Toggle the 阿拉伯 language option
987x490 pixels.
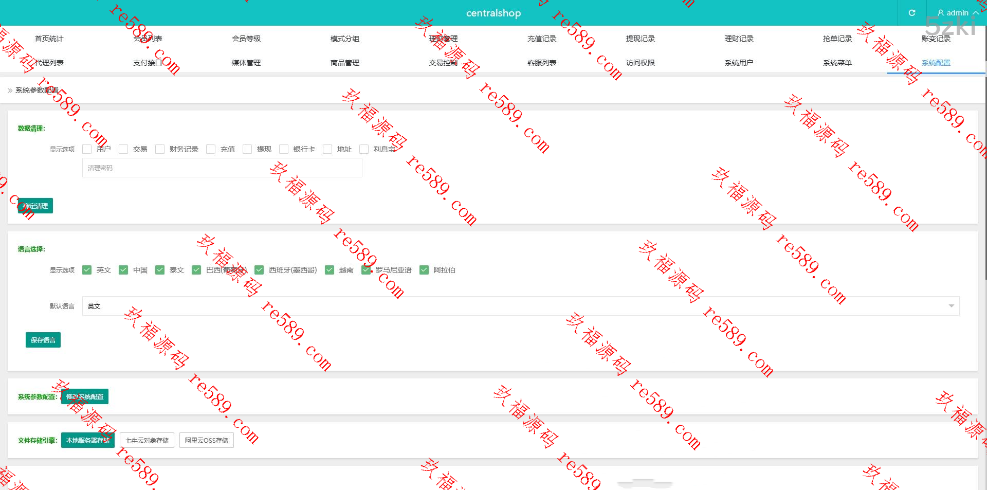point(424,270)
